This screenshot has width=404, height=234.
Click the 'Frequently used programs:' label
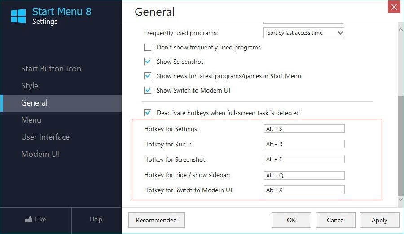[x=181, y=33]
